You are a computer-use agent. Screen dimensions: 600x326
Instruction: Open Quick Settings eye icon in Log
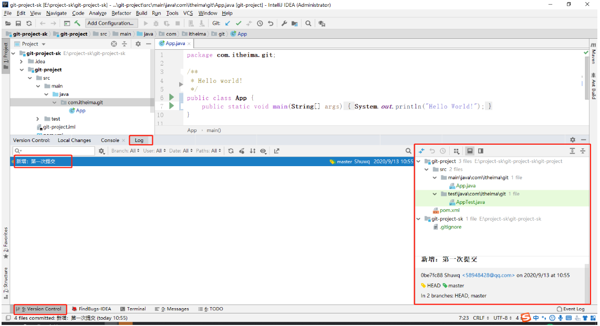click(x=263, y=151)
